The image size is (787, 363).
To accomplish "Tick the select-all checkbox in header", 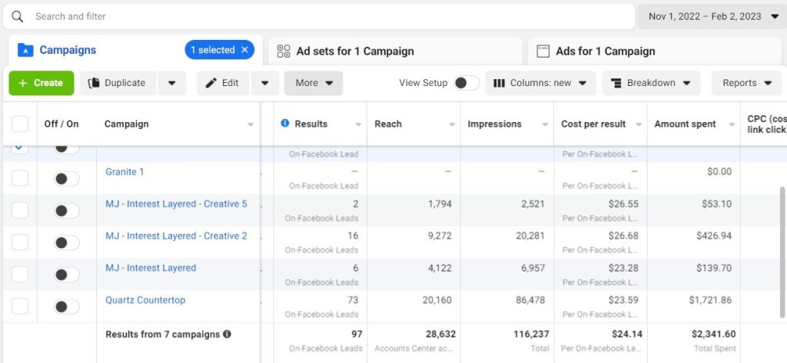I will (20, 124).
